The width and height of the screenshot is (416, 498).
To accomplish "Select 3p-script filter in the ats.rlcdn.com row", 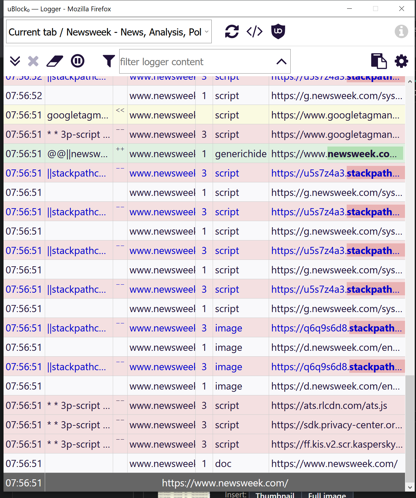I will 79,405.
